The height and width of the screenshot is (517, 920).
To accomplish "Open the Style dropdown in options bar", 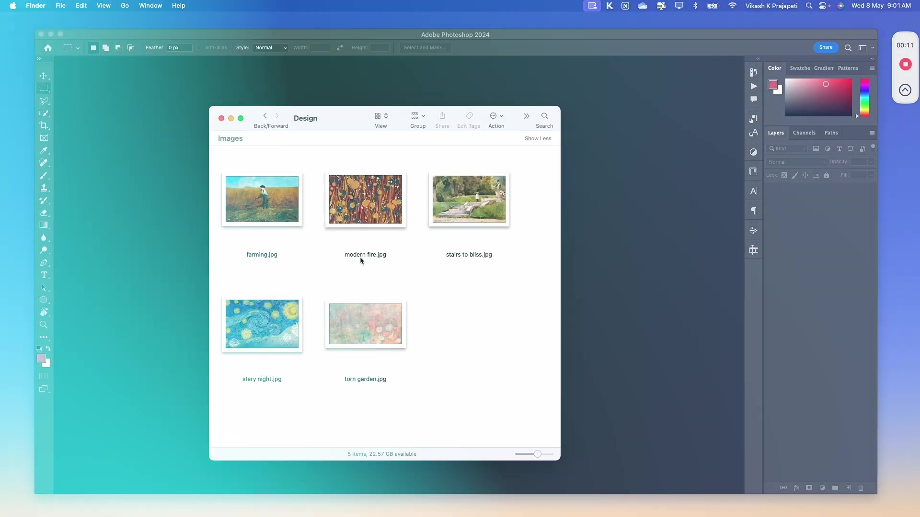I will [x=270, y=47].
